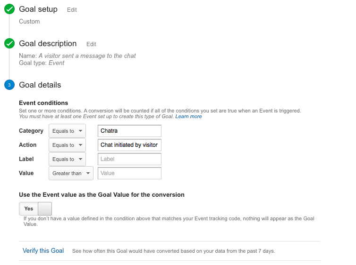Click the Goal description heading
The width and height of the screenshot is (356, 265).
pos(48,44)
